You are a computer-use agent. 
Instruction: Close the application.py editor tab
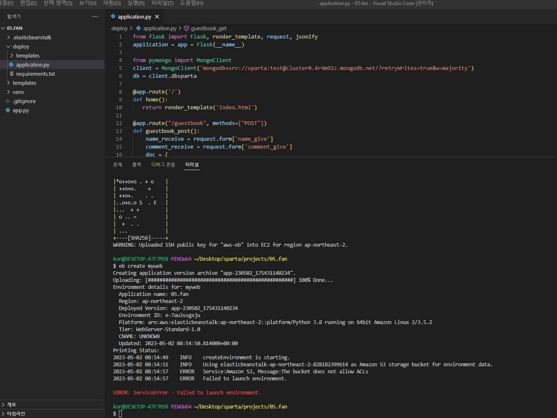click(157, 17)
